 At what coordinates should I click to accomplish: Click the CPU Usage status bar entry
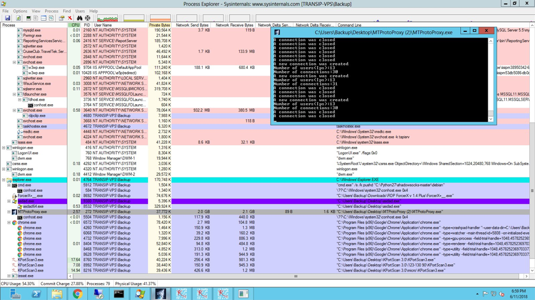click(x=18, y=283)
